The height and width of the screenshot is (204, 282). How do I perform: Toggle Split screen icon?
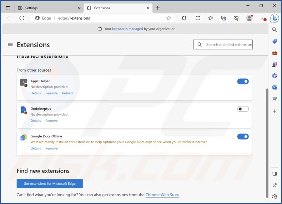tap(198, 18)
